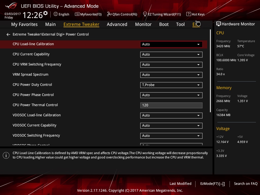Select VRM Spread Spectrum label

click(x=30, y=74)
